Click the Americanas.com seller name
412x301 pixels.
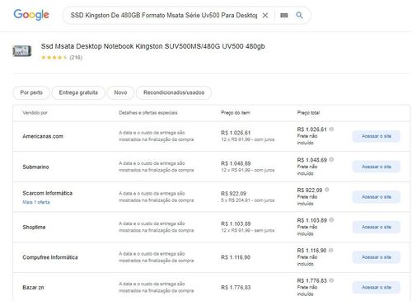coord(43,136)
